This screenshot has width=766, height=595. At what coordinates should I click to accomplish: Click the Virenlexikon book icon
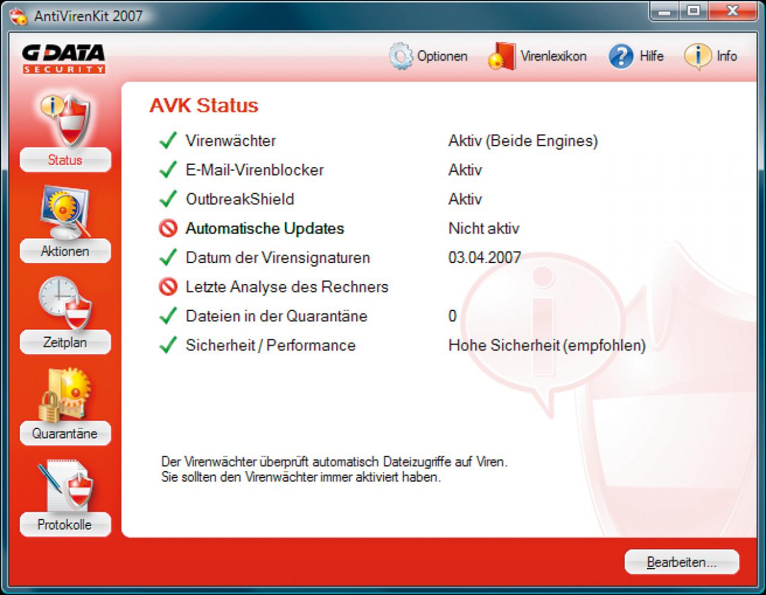point(501,56)
